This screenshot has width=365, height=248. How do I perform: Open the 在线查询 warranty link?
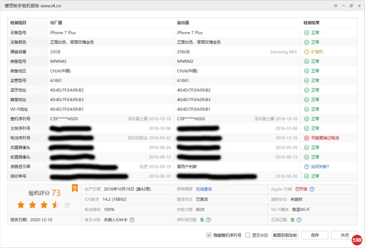pyautogui.click(x=204, y=189)
